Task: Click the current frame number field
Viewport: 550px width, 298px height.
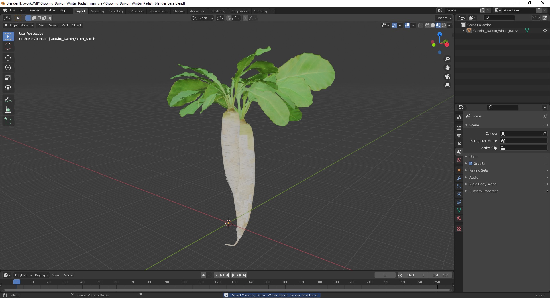Action: tap(385, 275)
